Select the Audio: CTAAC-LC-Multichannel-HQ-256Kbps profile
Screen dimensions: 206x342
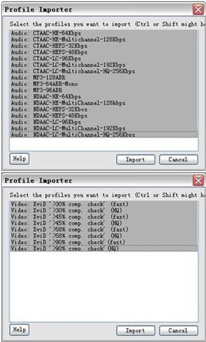tap(103, 71)
